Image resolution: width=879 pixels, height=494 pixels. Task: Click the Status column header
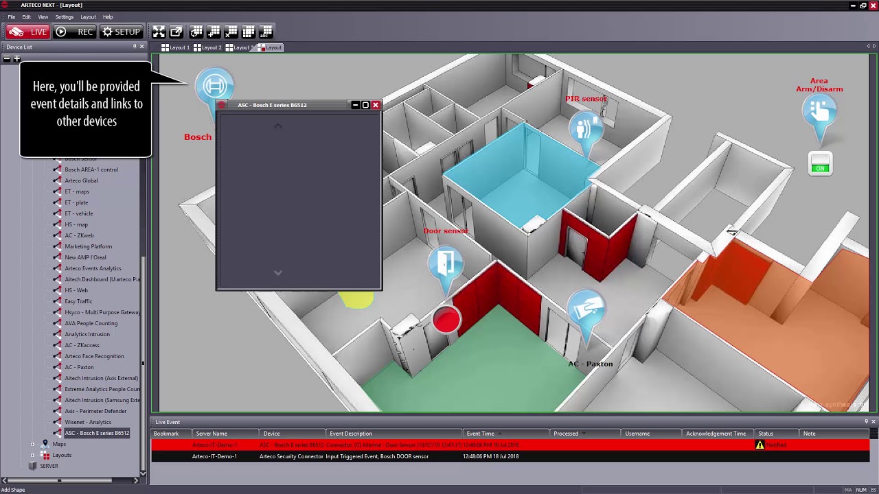777,434
